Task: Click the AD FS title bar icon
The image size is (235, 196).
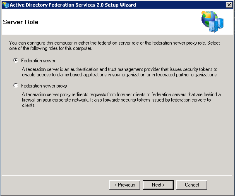Action: pos(5,5)
